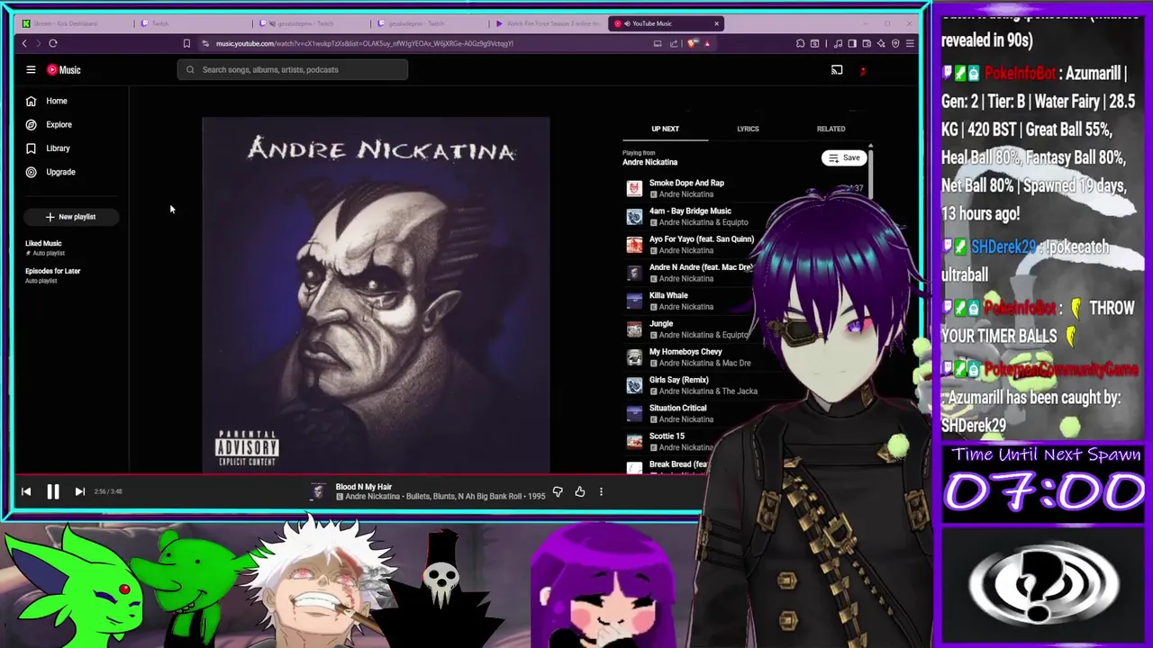Switch to the Lyrics tab

[748, 129]
